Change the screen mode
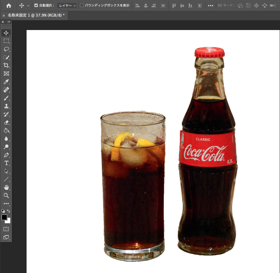280x273 pixels. click(x=6, y=237)
